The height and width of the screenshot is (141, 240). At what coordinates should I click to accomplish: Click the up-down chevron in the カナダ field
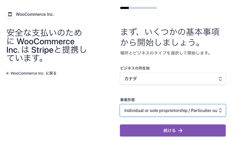coord(220,79)
